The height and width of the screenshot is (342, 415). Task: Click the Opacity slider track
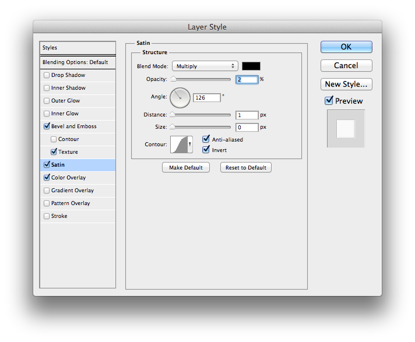pyautogui.click(x=202, y=79)
